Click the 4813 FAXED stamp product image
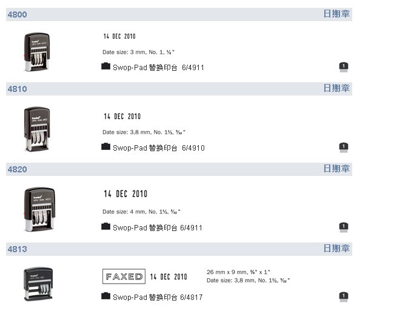This screenshot has width=414, height=309. [38, 284]
